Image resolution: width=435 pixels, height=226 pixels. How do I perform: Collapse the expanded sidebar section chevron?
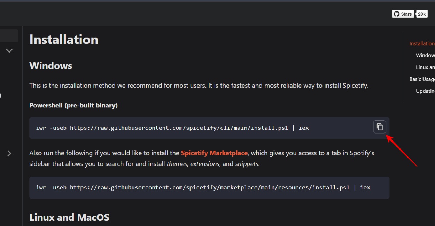pyautogui.click(x=9, y=51)
